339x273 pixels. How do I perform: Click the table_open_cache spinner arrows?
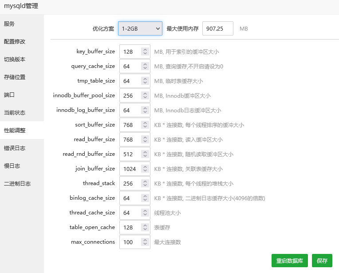145,227
